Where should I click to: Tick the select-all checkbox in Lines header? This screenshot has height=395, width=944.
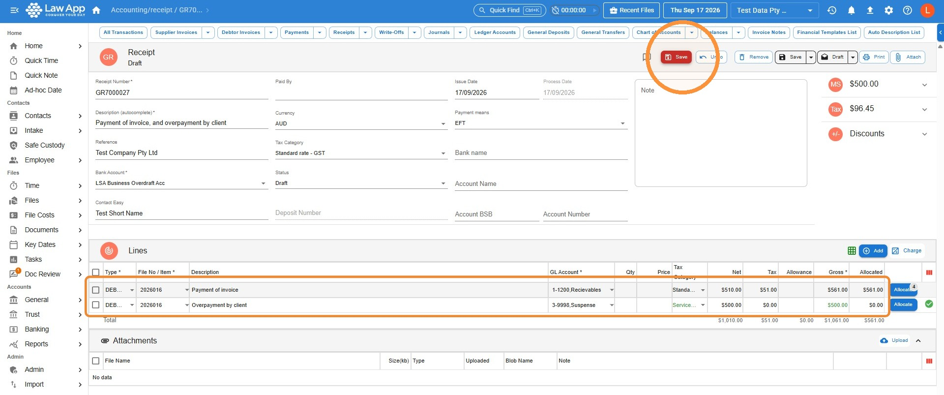[96, 272]
